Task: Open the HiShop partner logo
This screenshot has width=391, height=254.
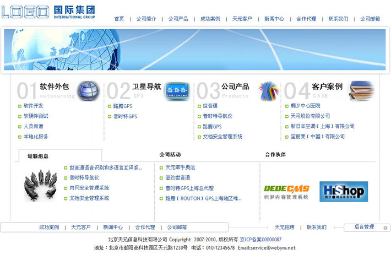Action: 343,192
